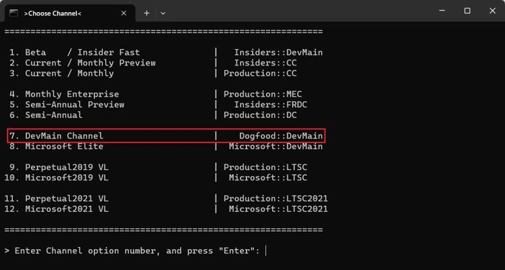The width and height of the screenshot is (505, 270).
Task: Click 'Production::CC' value
Action: 260,74
